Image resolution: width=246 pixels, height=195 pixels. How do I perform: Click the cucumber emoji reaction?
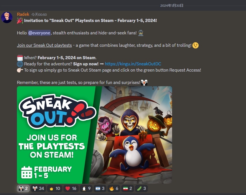click(141, 189)
